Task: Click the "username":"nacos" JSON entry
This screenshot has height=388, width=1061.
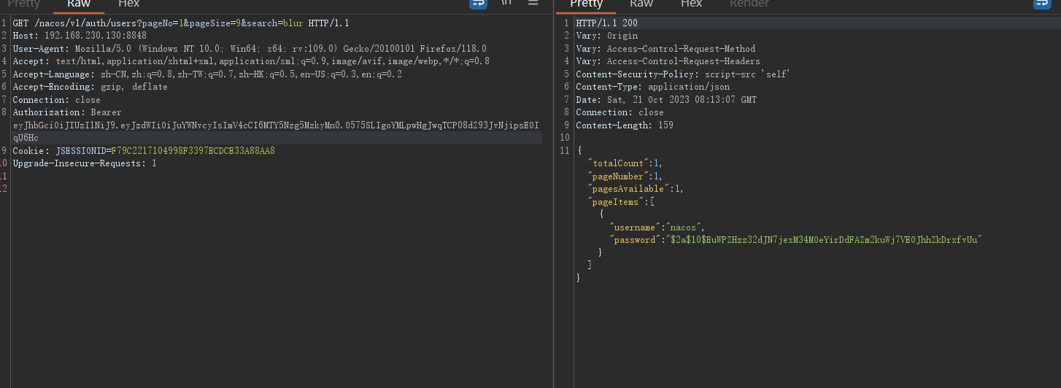Action: click(657, 228)
